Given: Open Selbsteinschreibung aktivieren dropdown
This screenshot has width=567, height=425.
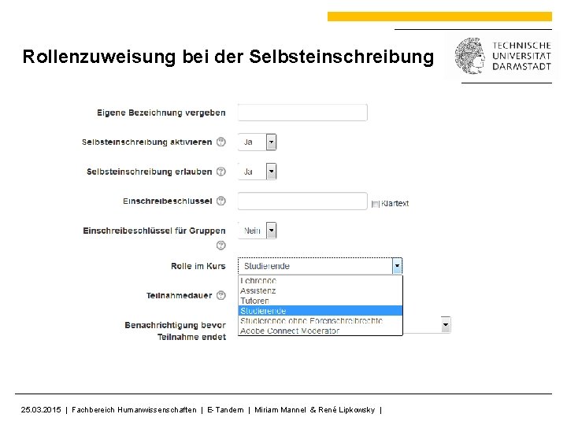Looking at the screenshot, I should tap(257, 142).
